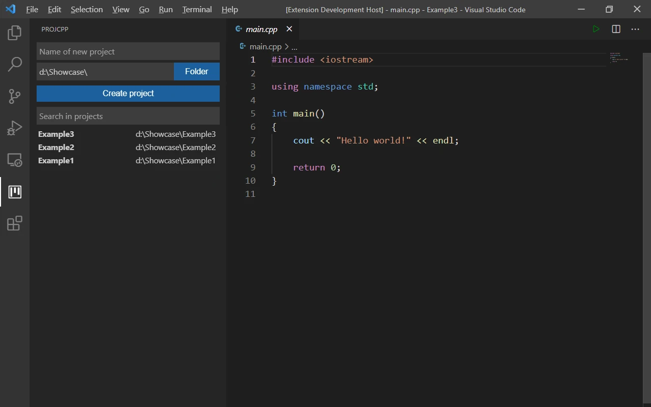Open the Example3 project

tap(127, 134)
